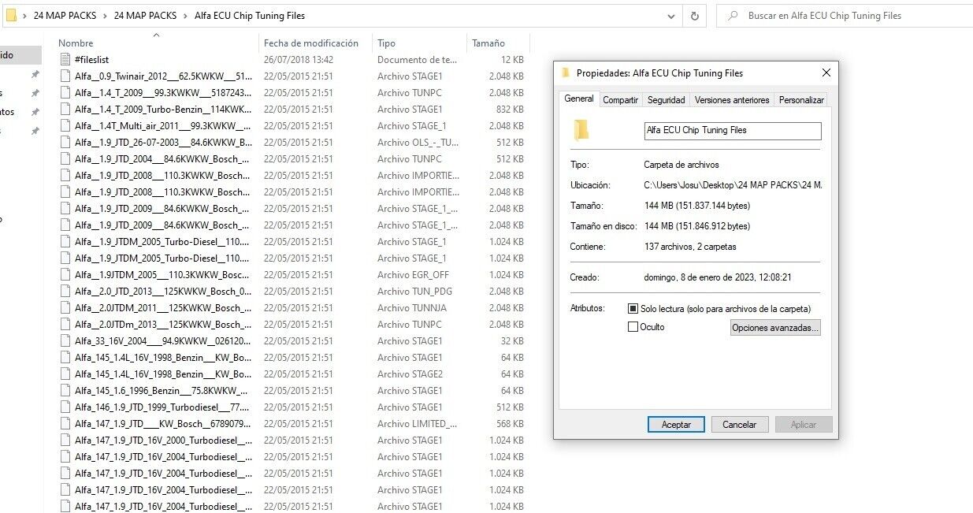Click the folder name field in Propiedades
The width and height of the screenshot is (973, 513).
[733, 131]
